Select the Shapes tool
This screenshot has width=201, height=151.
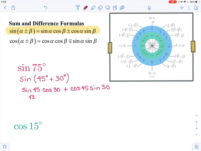115,8
